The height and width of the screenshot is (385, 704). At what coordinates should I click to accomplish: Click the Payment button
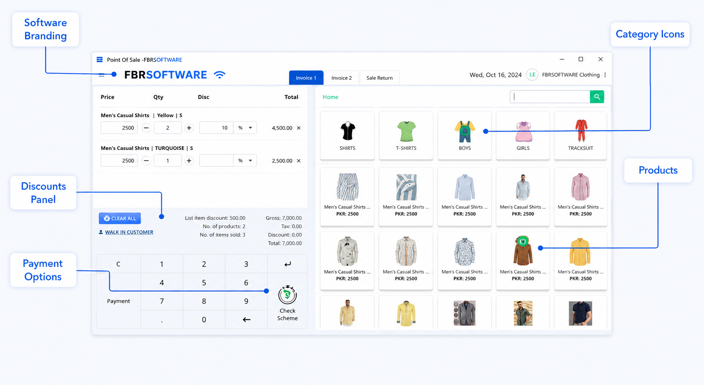(118, 301)
